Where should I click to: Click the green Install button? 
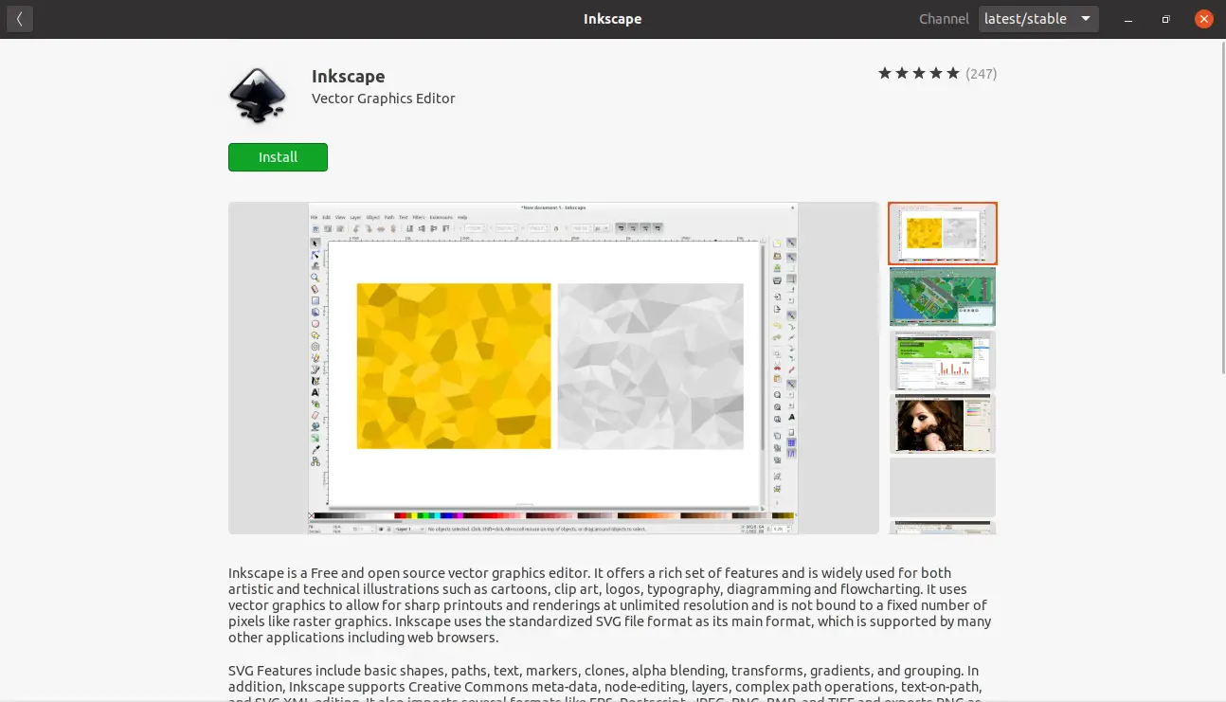(x=278, y=157)
